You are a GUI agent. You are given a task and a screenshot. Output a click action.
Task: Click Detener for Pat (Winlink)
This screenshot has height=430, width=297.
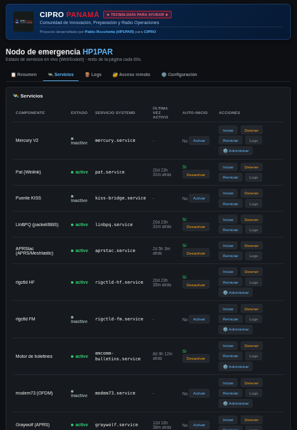coord(251,167)
